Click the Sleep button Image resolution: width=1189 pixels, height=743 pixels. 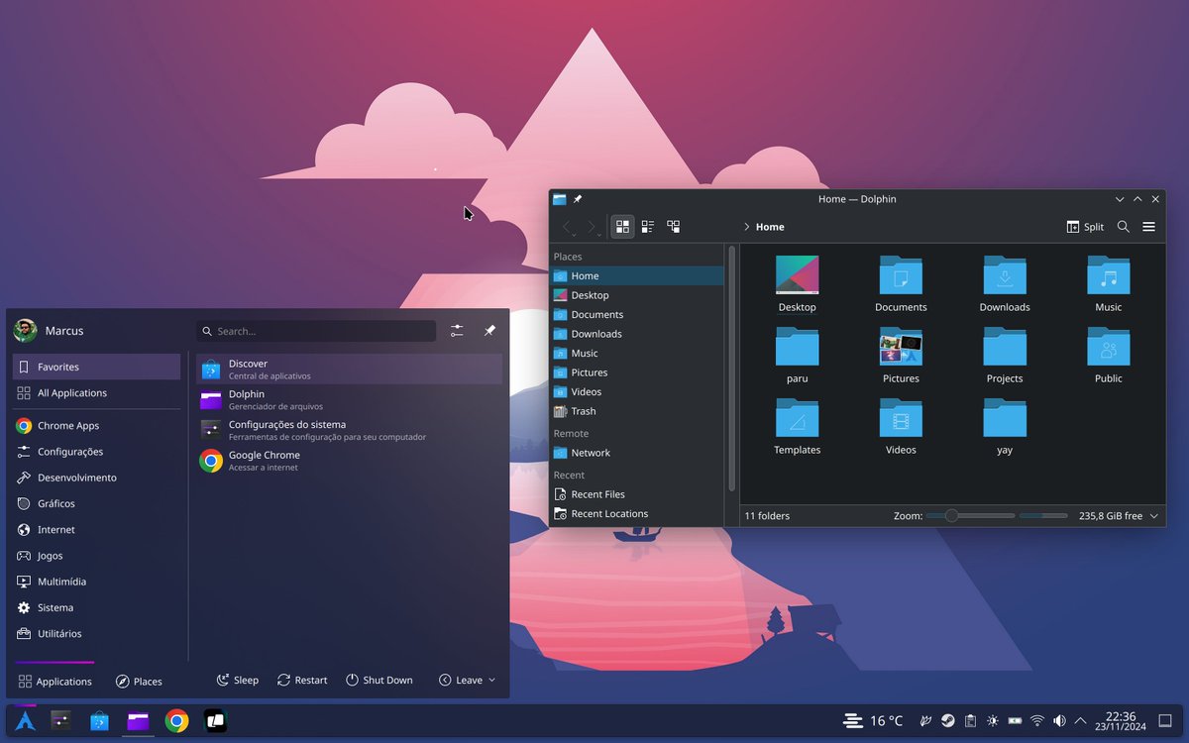click(x=238, y=681)
